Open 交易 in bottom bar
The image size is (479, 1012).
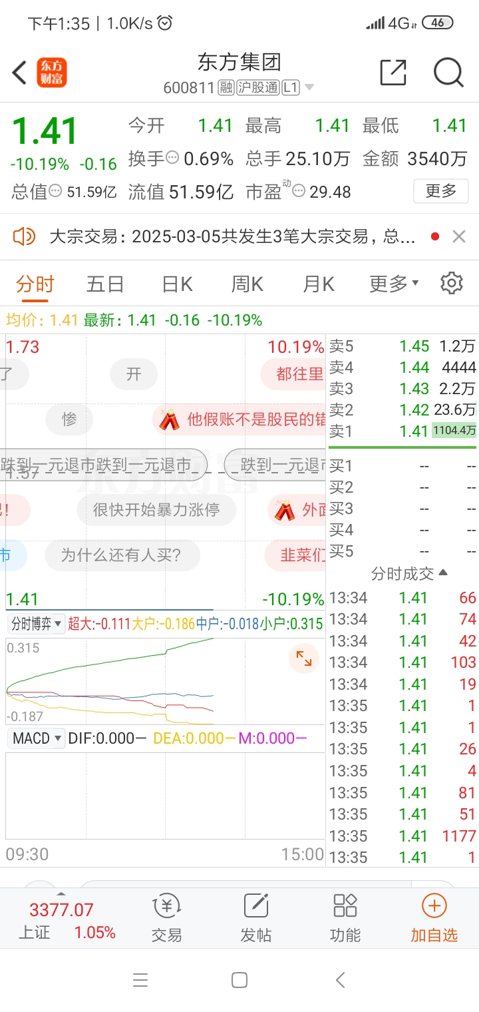point(166,919)
